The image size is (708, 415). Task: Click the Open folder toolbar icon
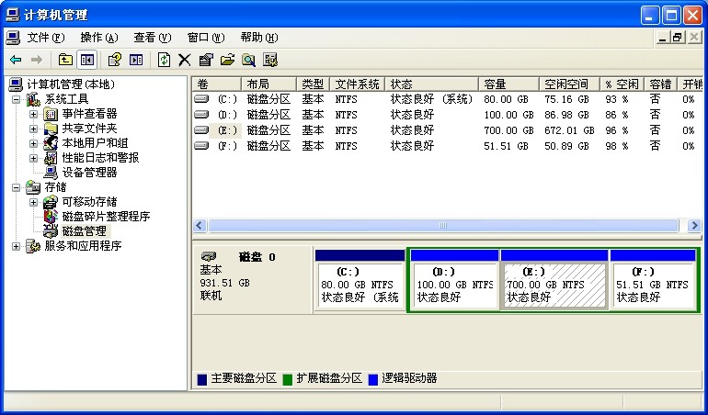pos(227,60)
